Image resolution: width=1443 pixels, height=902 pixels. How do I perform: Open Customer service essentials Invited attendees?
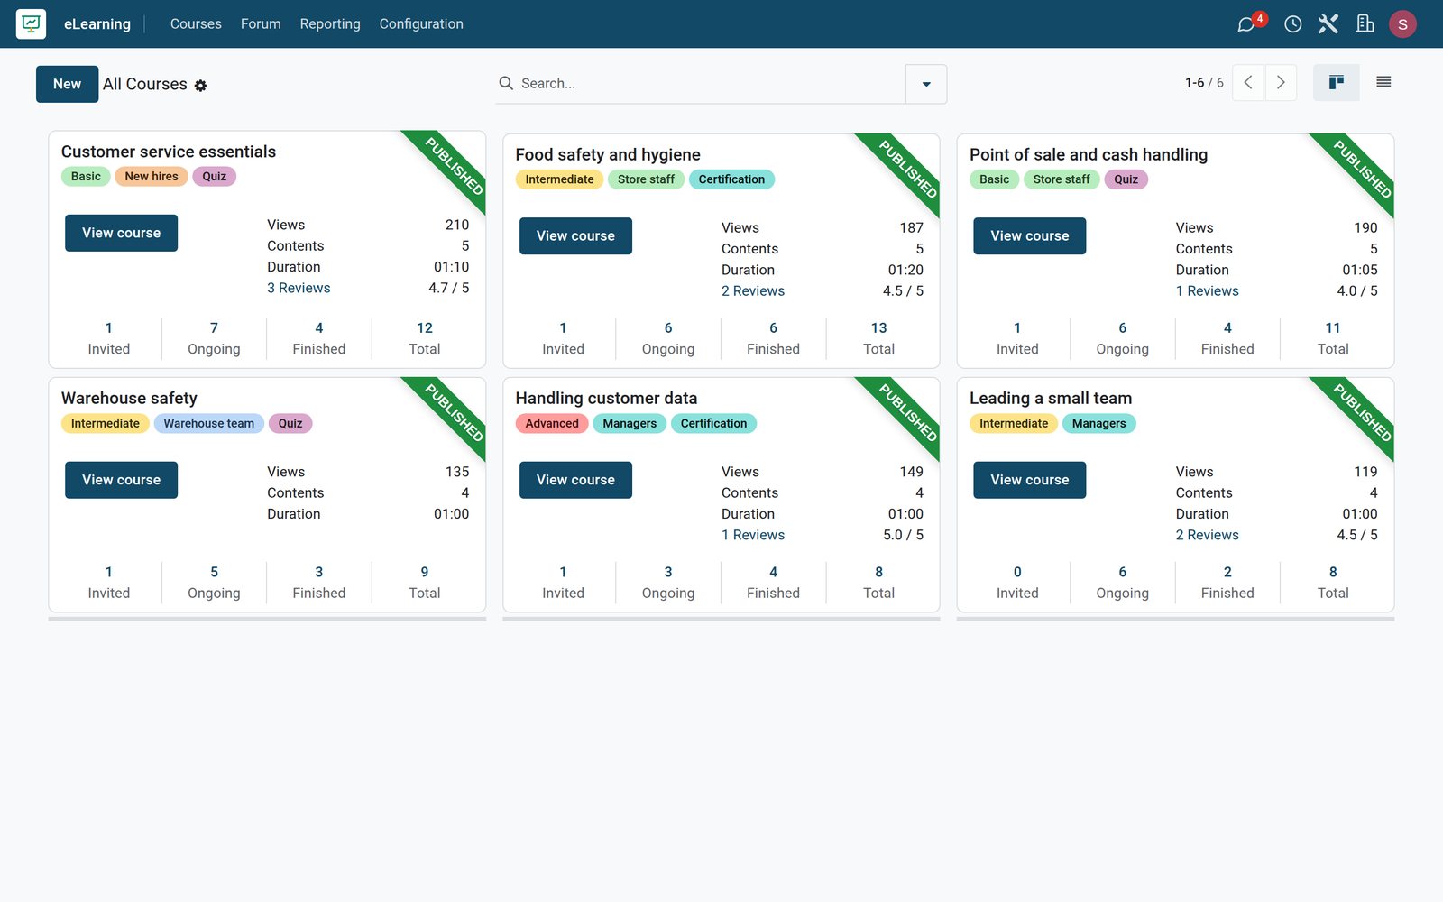tap(108, 338)
